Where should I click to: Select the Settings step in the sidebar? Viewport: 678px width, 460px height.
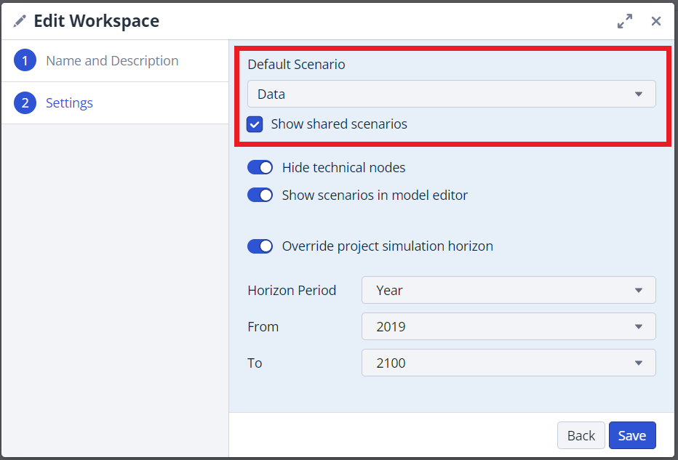coord(69,103)
